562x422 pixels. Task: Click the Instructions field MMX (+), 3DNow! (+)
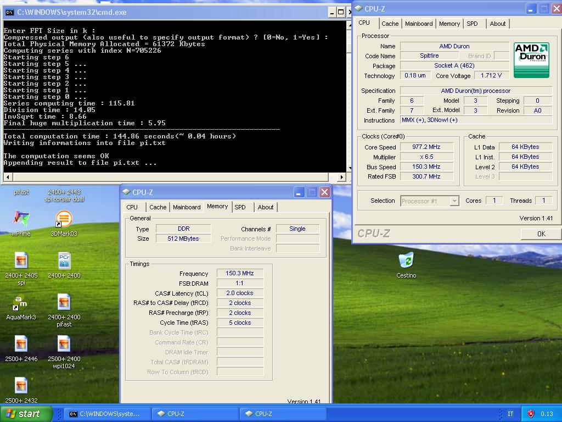476,120
